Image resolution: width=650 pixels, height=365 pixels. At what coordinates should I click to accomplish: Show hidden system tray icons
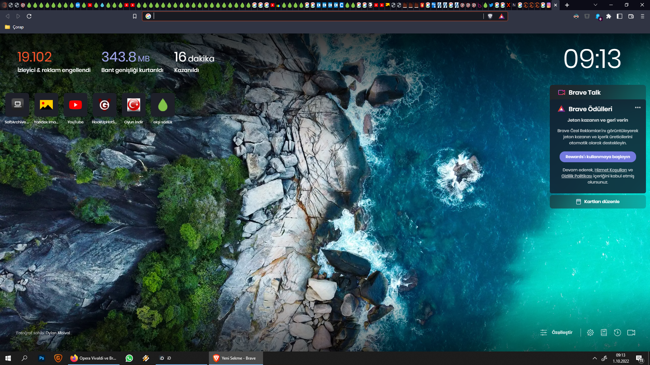594,358
